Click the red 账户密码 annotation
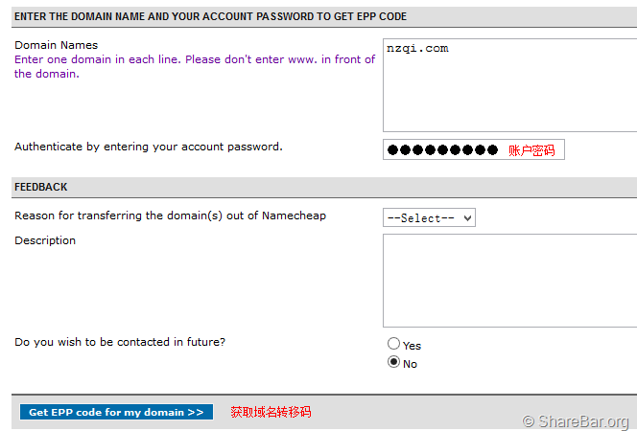This screenshot has height=431, width=637. 531,150
